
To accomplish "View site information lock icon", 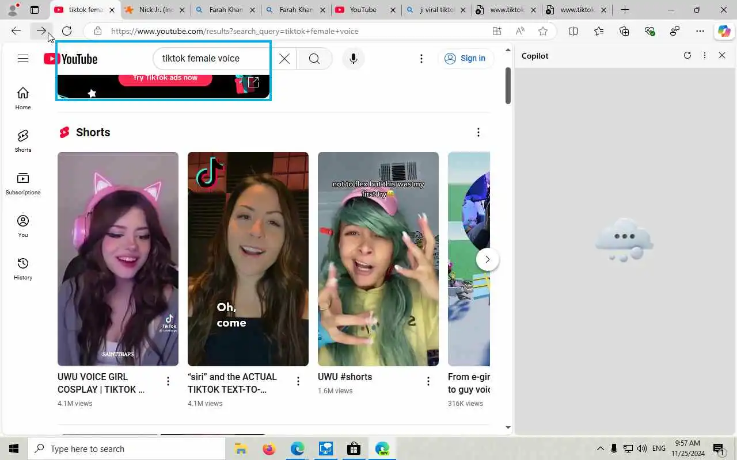I will (98, 31).
